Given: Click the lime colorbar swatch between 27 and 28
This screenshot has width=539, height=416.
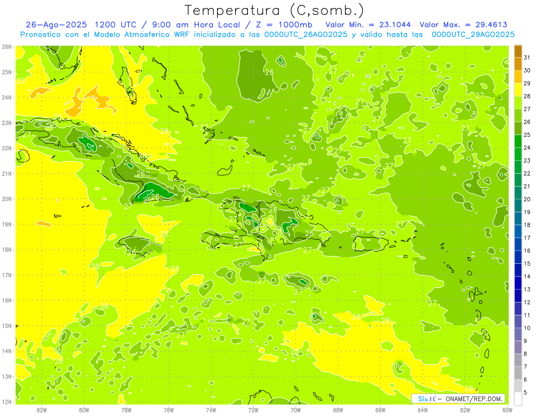Looking at the screenshot, I should click(x=518, y=103).
